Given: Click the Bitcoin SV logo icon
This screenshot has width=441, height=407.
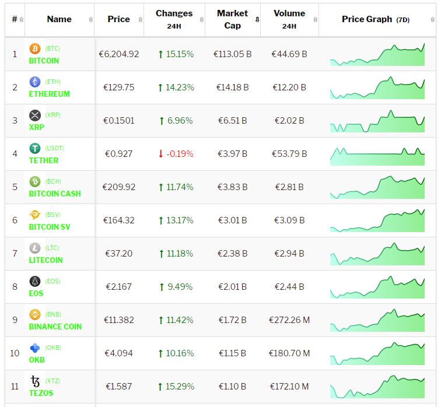Looking at the screenshot, I should click(34, 215).
